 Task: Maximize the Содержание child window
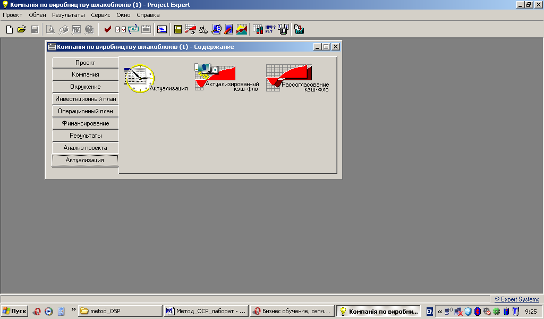point(326,47)
